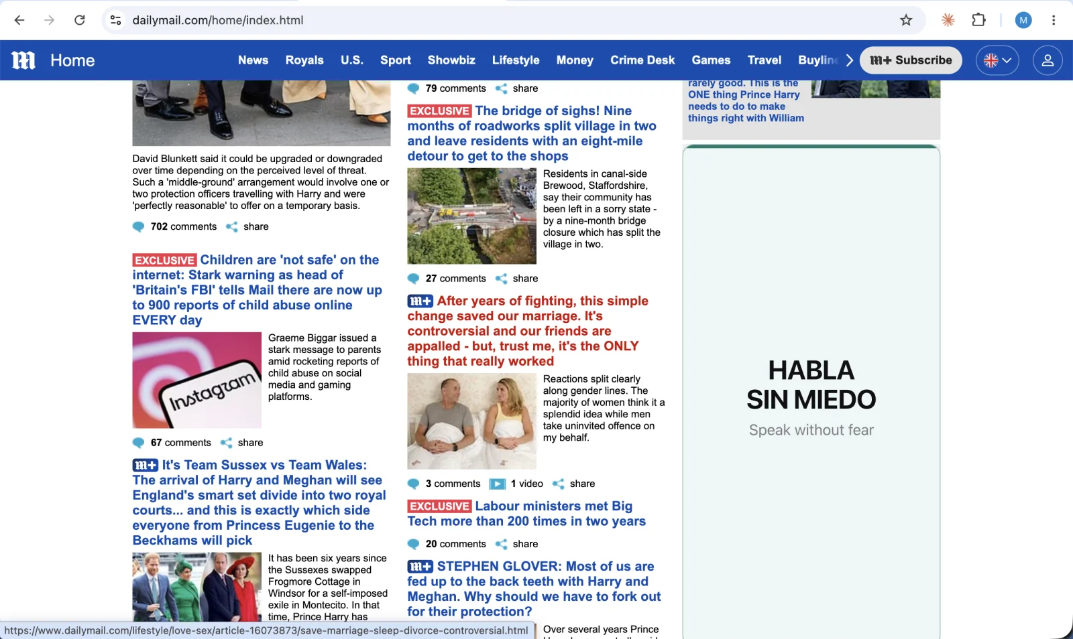Open the 3 comments link
The width and height of the screenshot is (1073, 639).
pyautogui.click(x=453, y=484)
